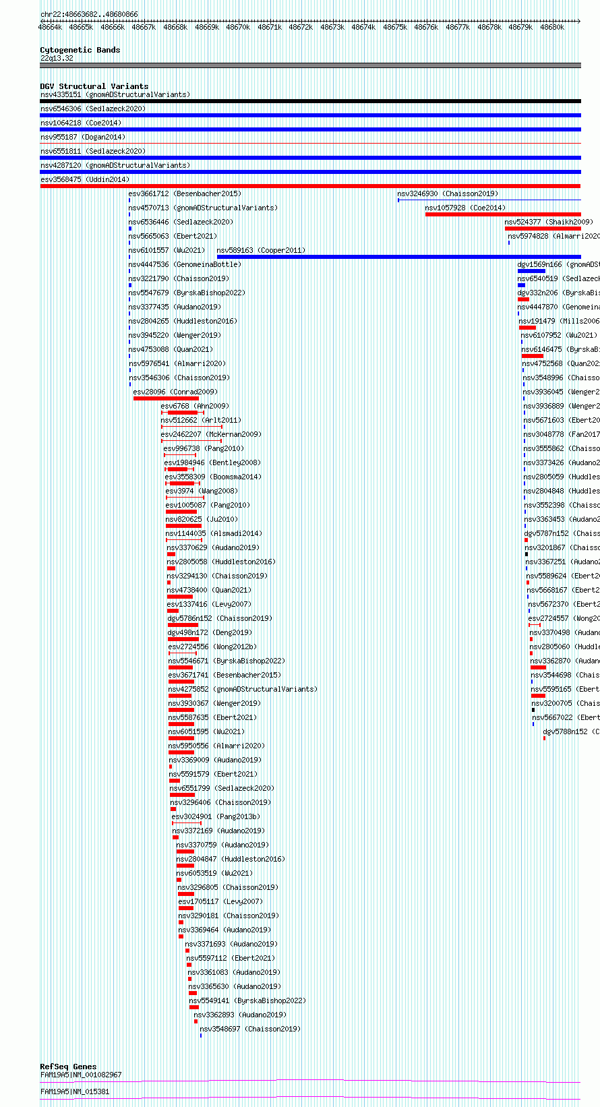Screen dimensions: 600x1107
Task: Click esv3024901 (Pang2013b) label
Action: click(216, 816)
